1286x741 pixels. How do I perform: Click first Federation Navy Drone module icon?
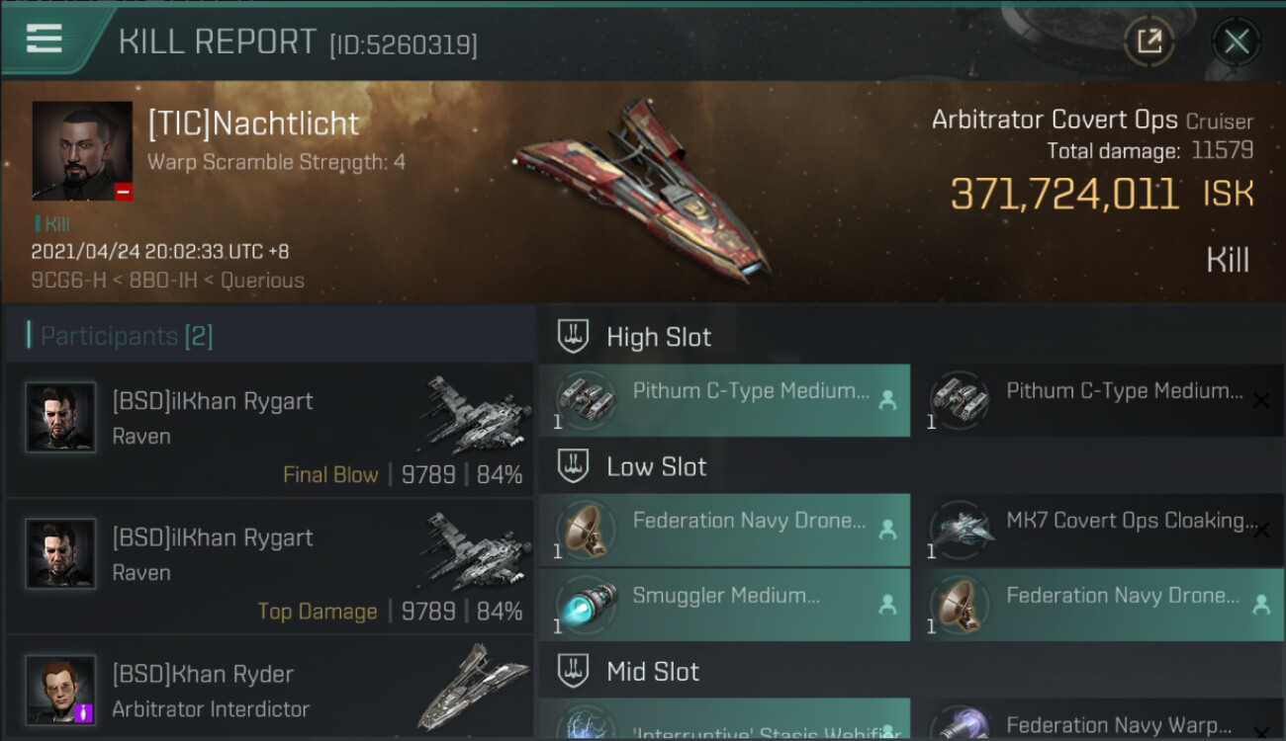coord(586,529)
